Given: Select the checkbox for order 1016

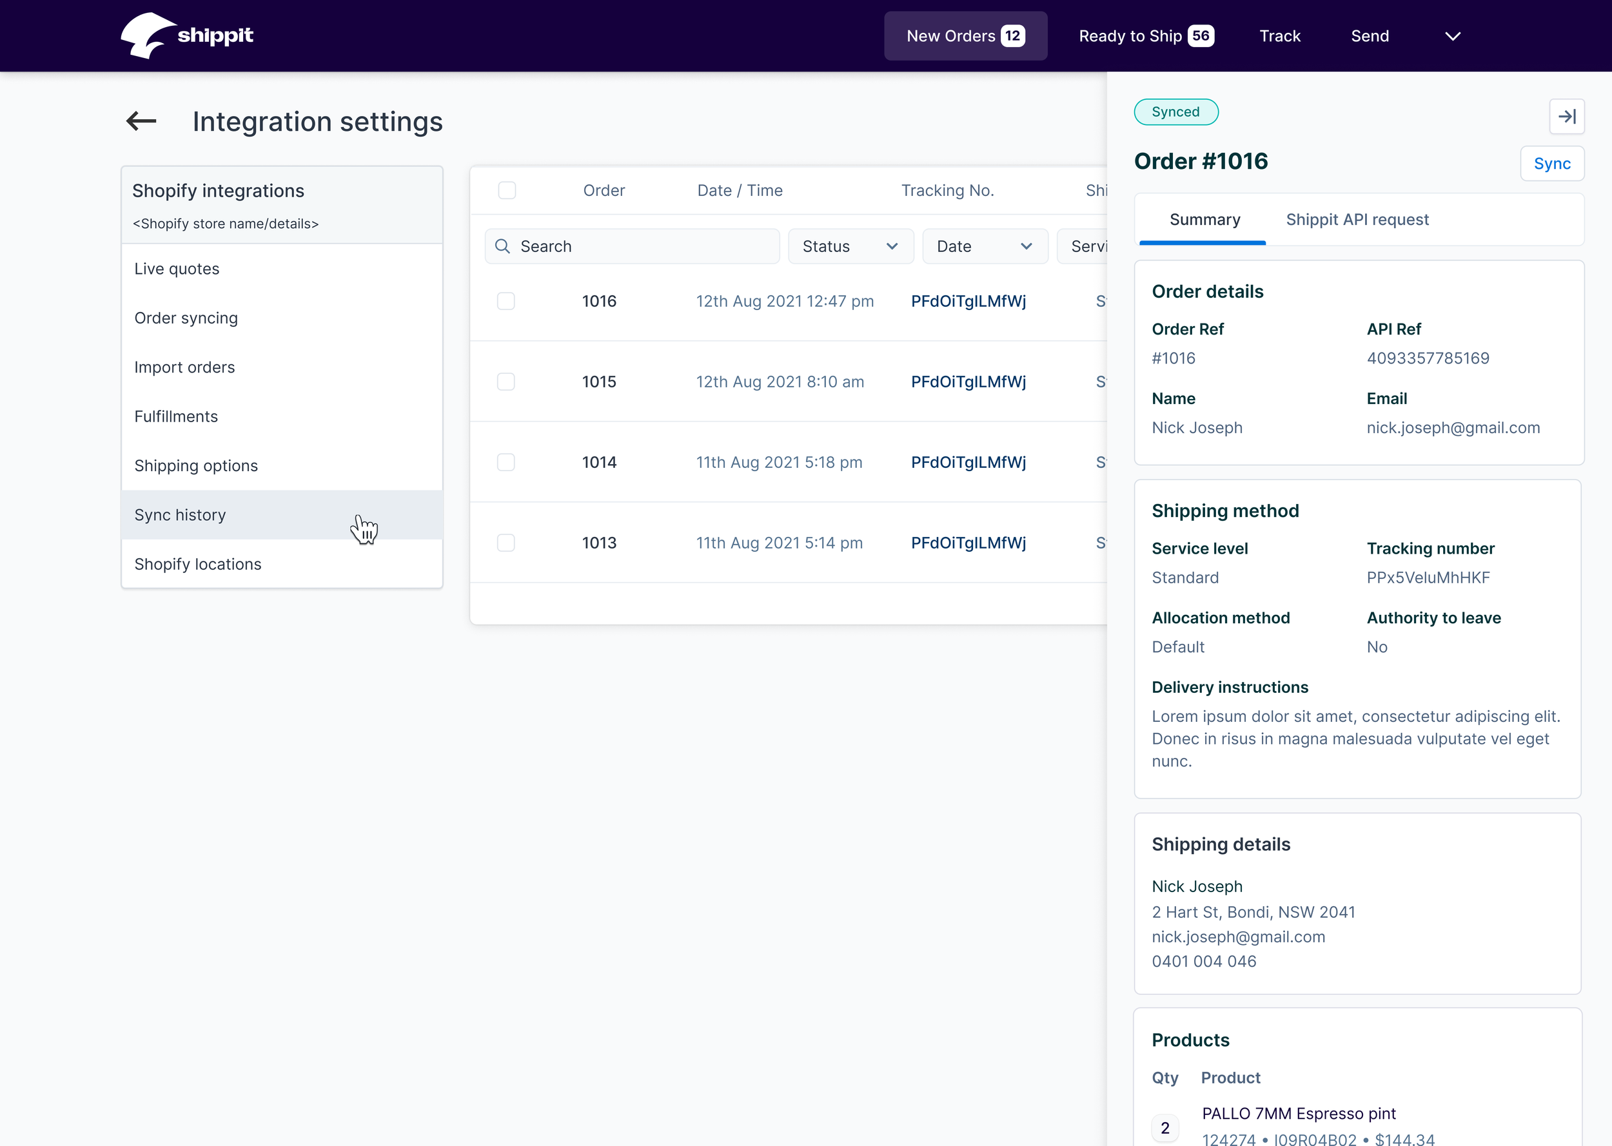Looking at the screenshot, I should click(506, 301).
